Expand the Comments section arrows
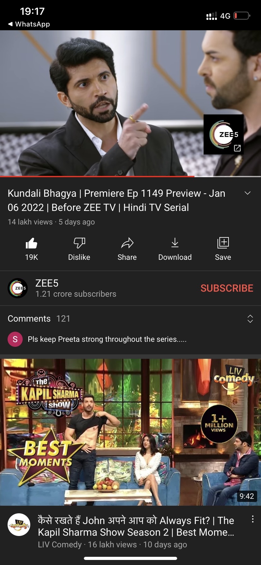Screen dimensions: 261x565 (x=250, y=319)
